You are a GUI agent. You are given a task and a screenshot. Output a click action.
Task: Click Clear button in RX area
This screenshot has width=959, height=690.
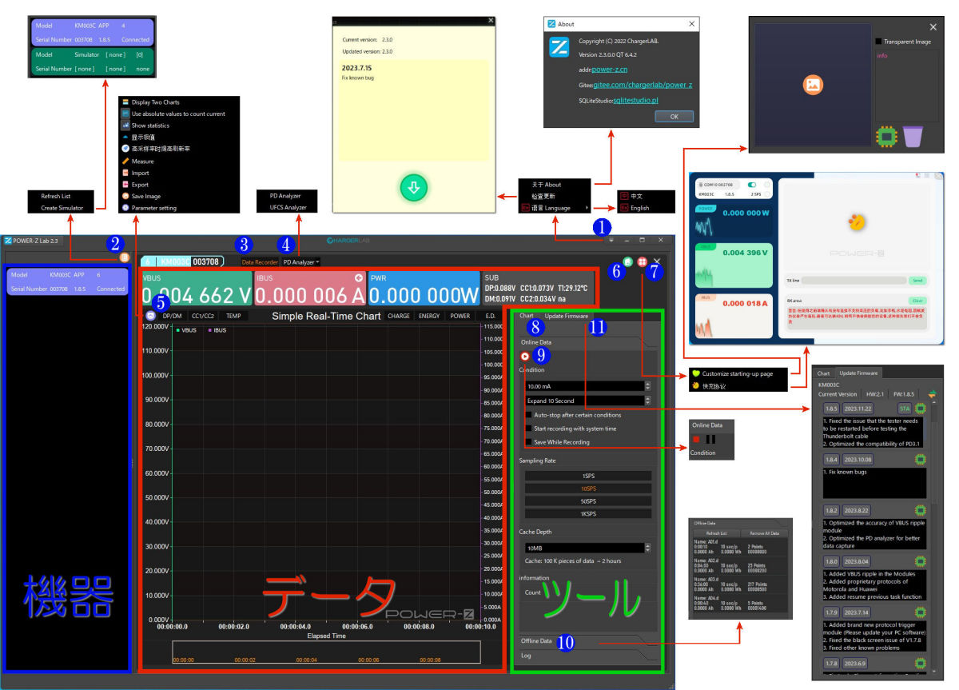917,301
